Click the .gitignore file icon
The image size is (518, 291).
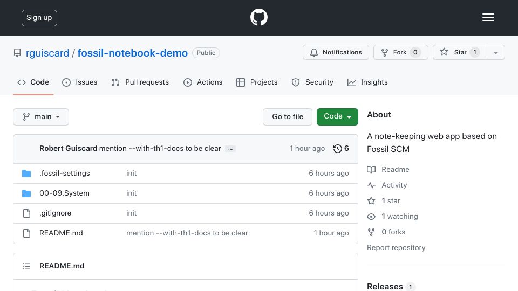[x=26, y=213]
